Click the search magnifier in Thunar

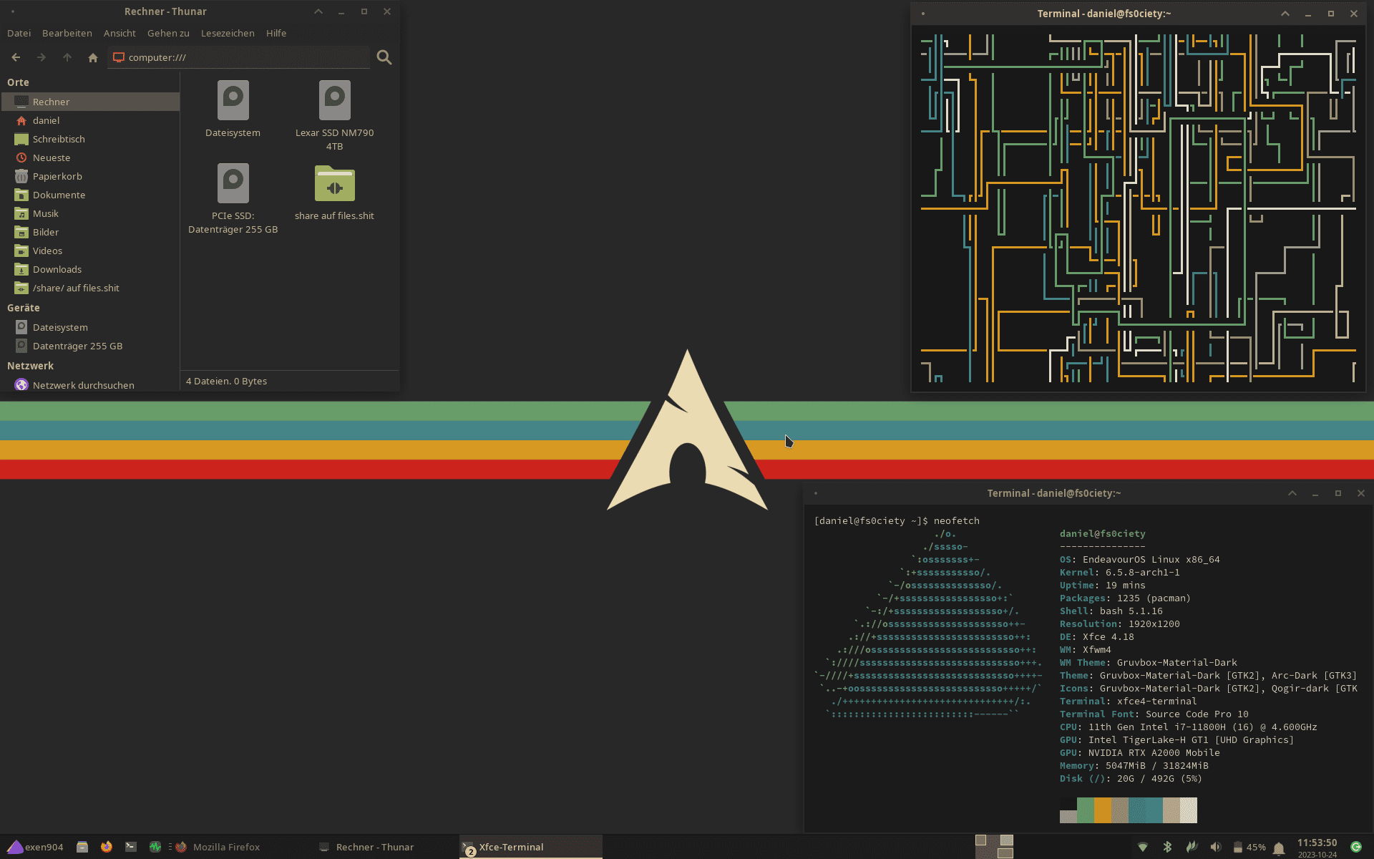tap(384, 57)
